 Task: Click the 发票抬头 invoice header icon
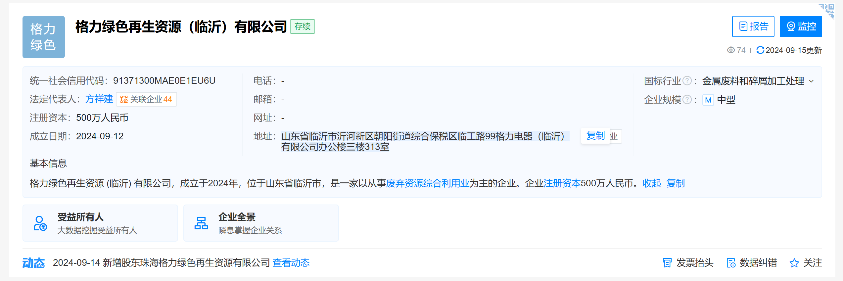[667, 262]
